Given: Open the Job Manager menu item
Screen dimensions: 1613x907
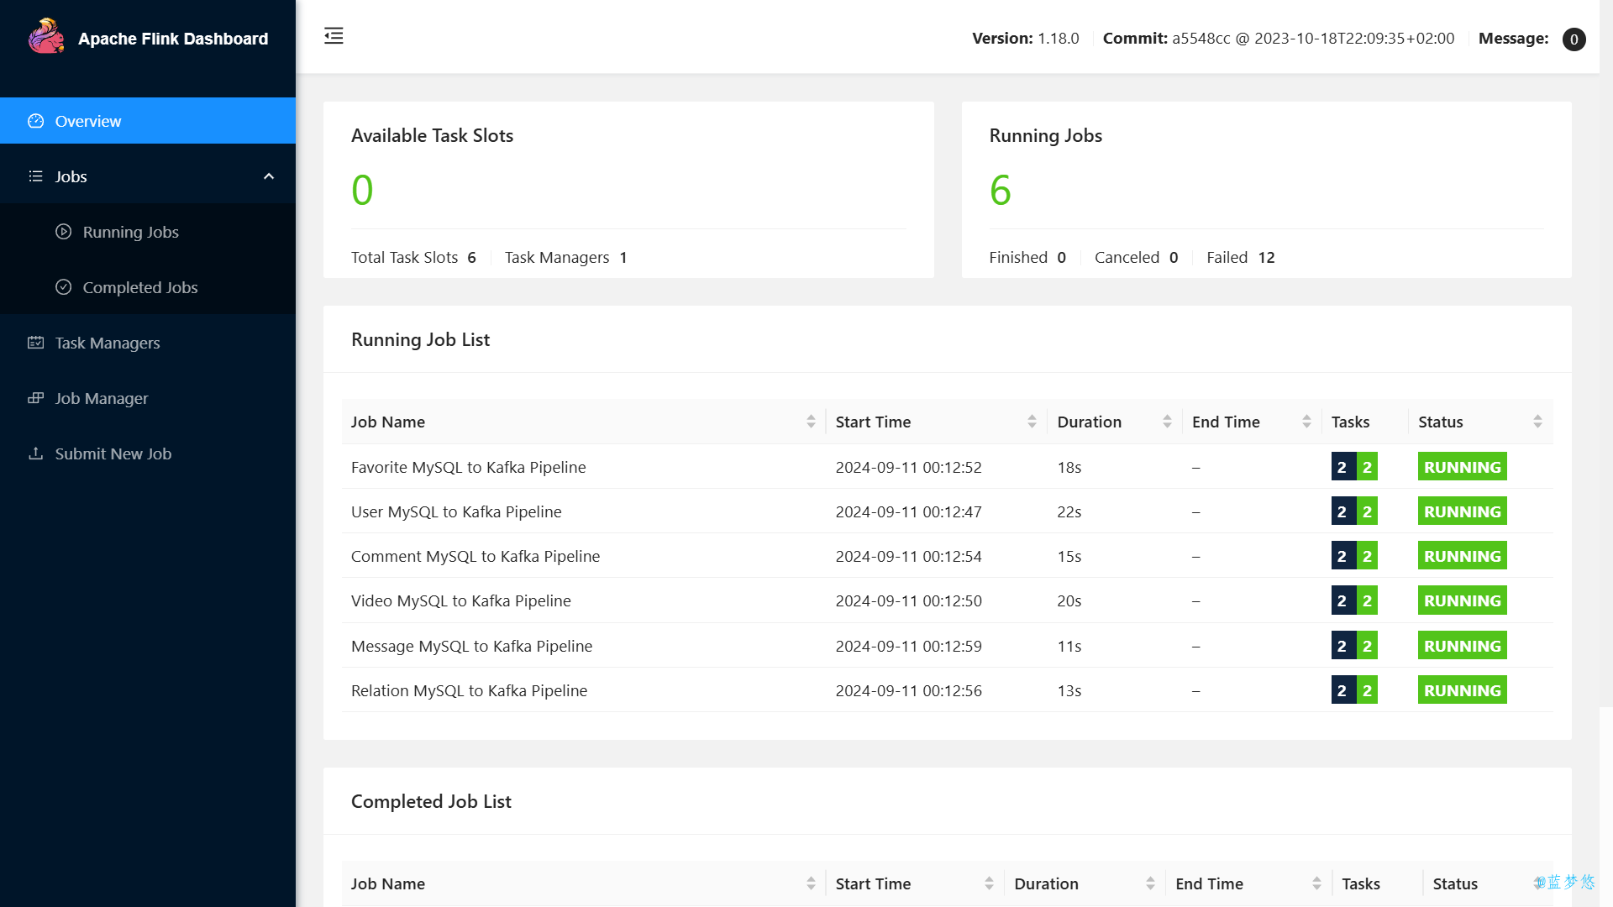Looking at the screenshot, I should point(148,398).
